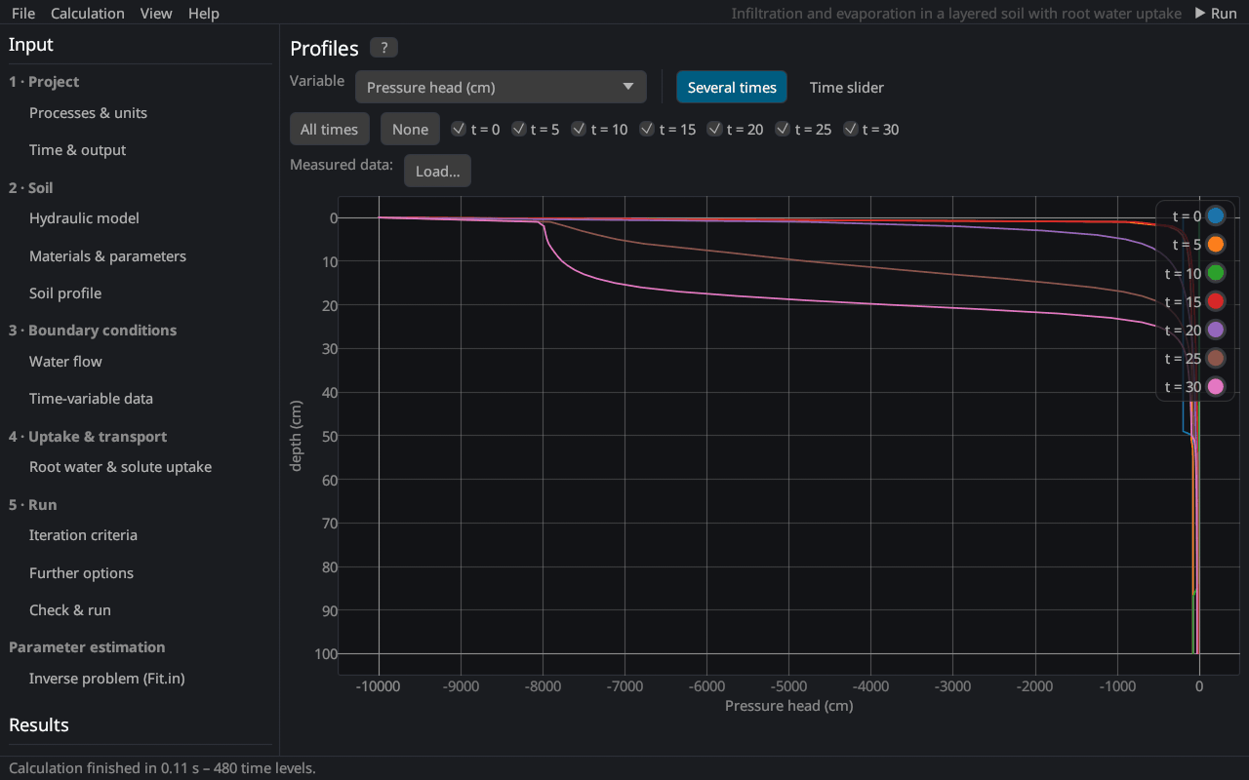Screen dimensions: 1249x780
Task: Open Water flow boundary conditions
Action: coord(65,362)
